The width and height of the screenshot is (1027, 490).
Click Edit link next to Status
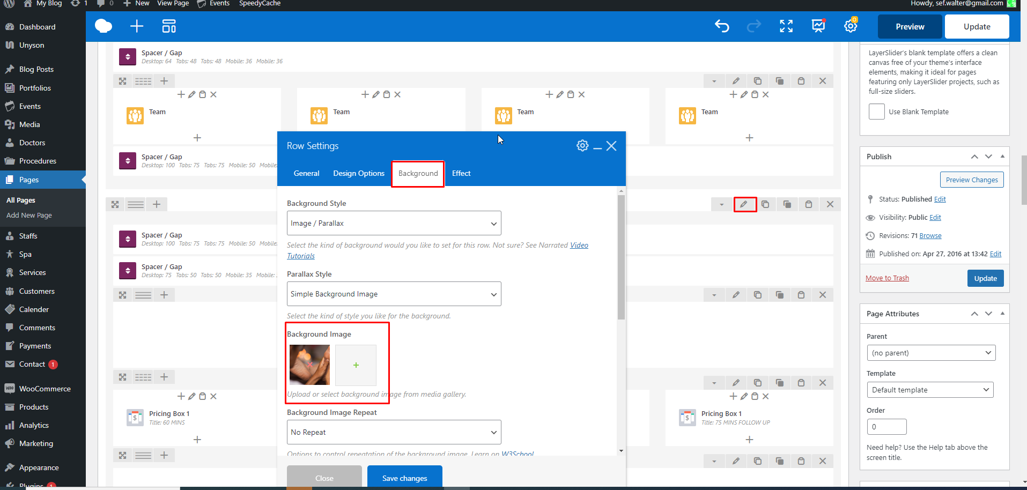pos(940,199)
